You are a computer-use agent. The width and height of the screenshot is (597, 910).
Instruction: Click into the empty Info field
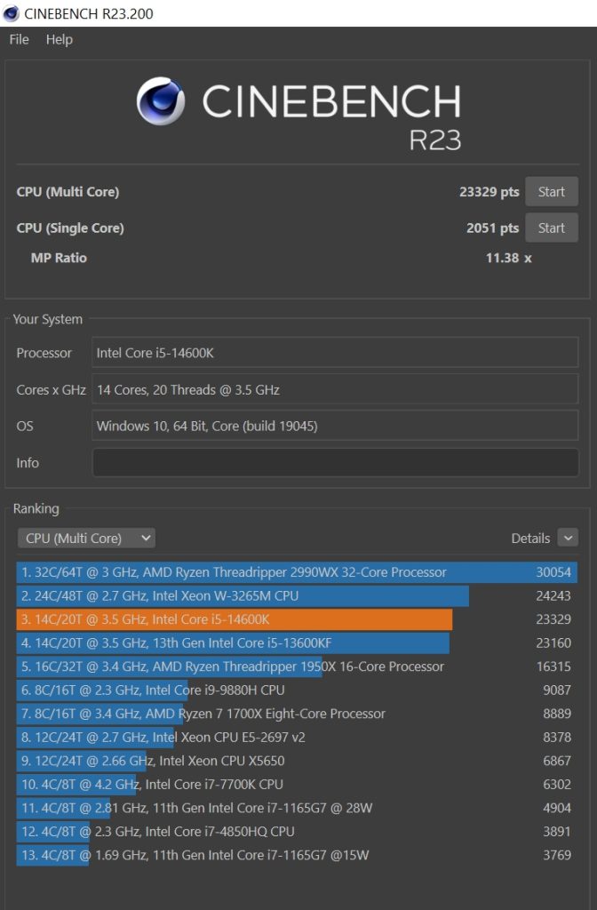coord(335,462)
